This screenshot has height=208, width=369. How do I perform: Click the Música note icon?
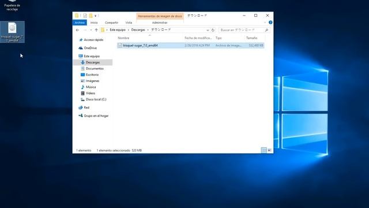click(x=82, y=87)
